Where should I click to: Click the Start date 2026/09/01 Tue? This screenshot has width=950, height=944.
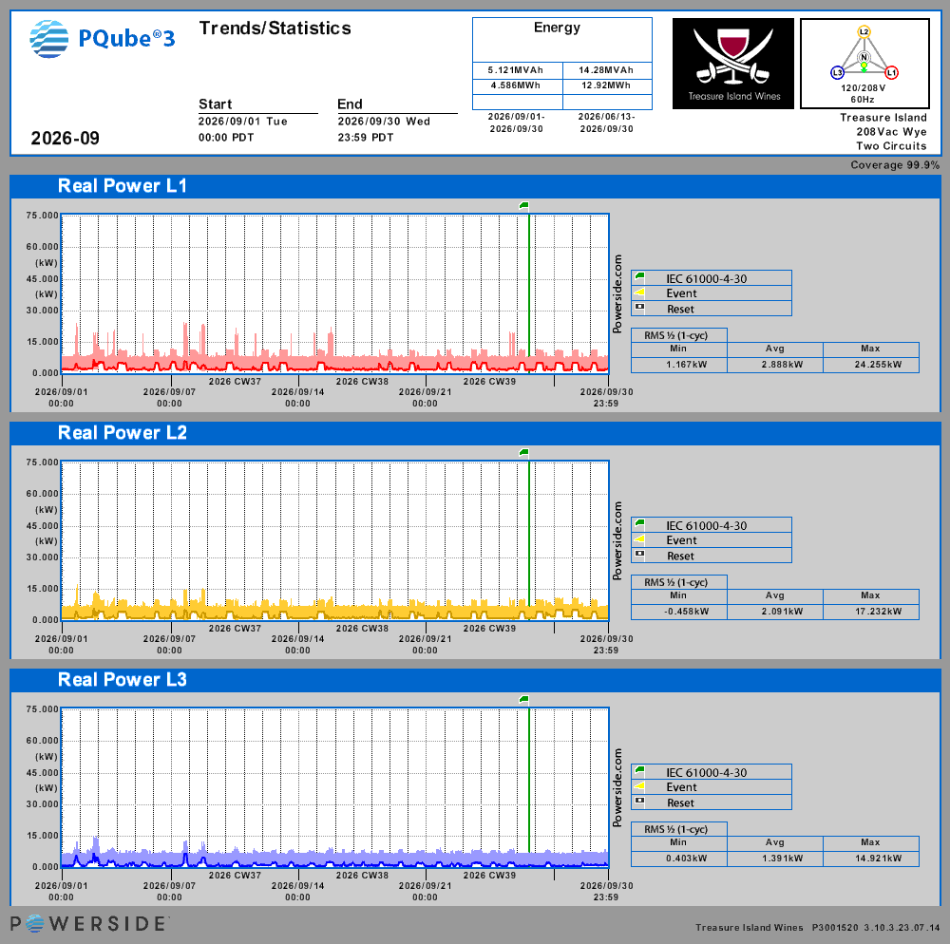pos(243,122)
